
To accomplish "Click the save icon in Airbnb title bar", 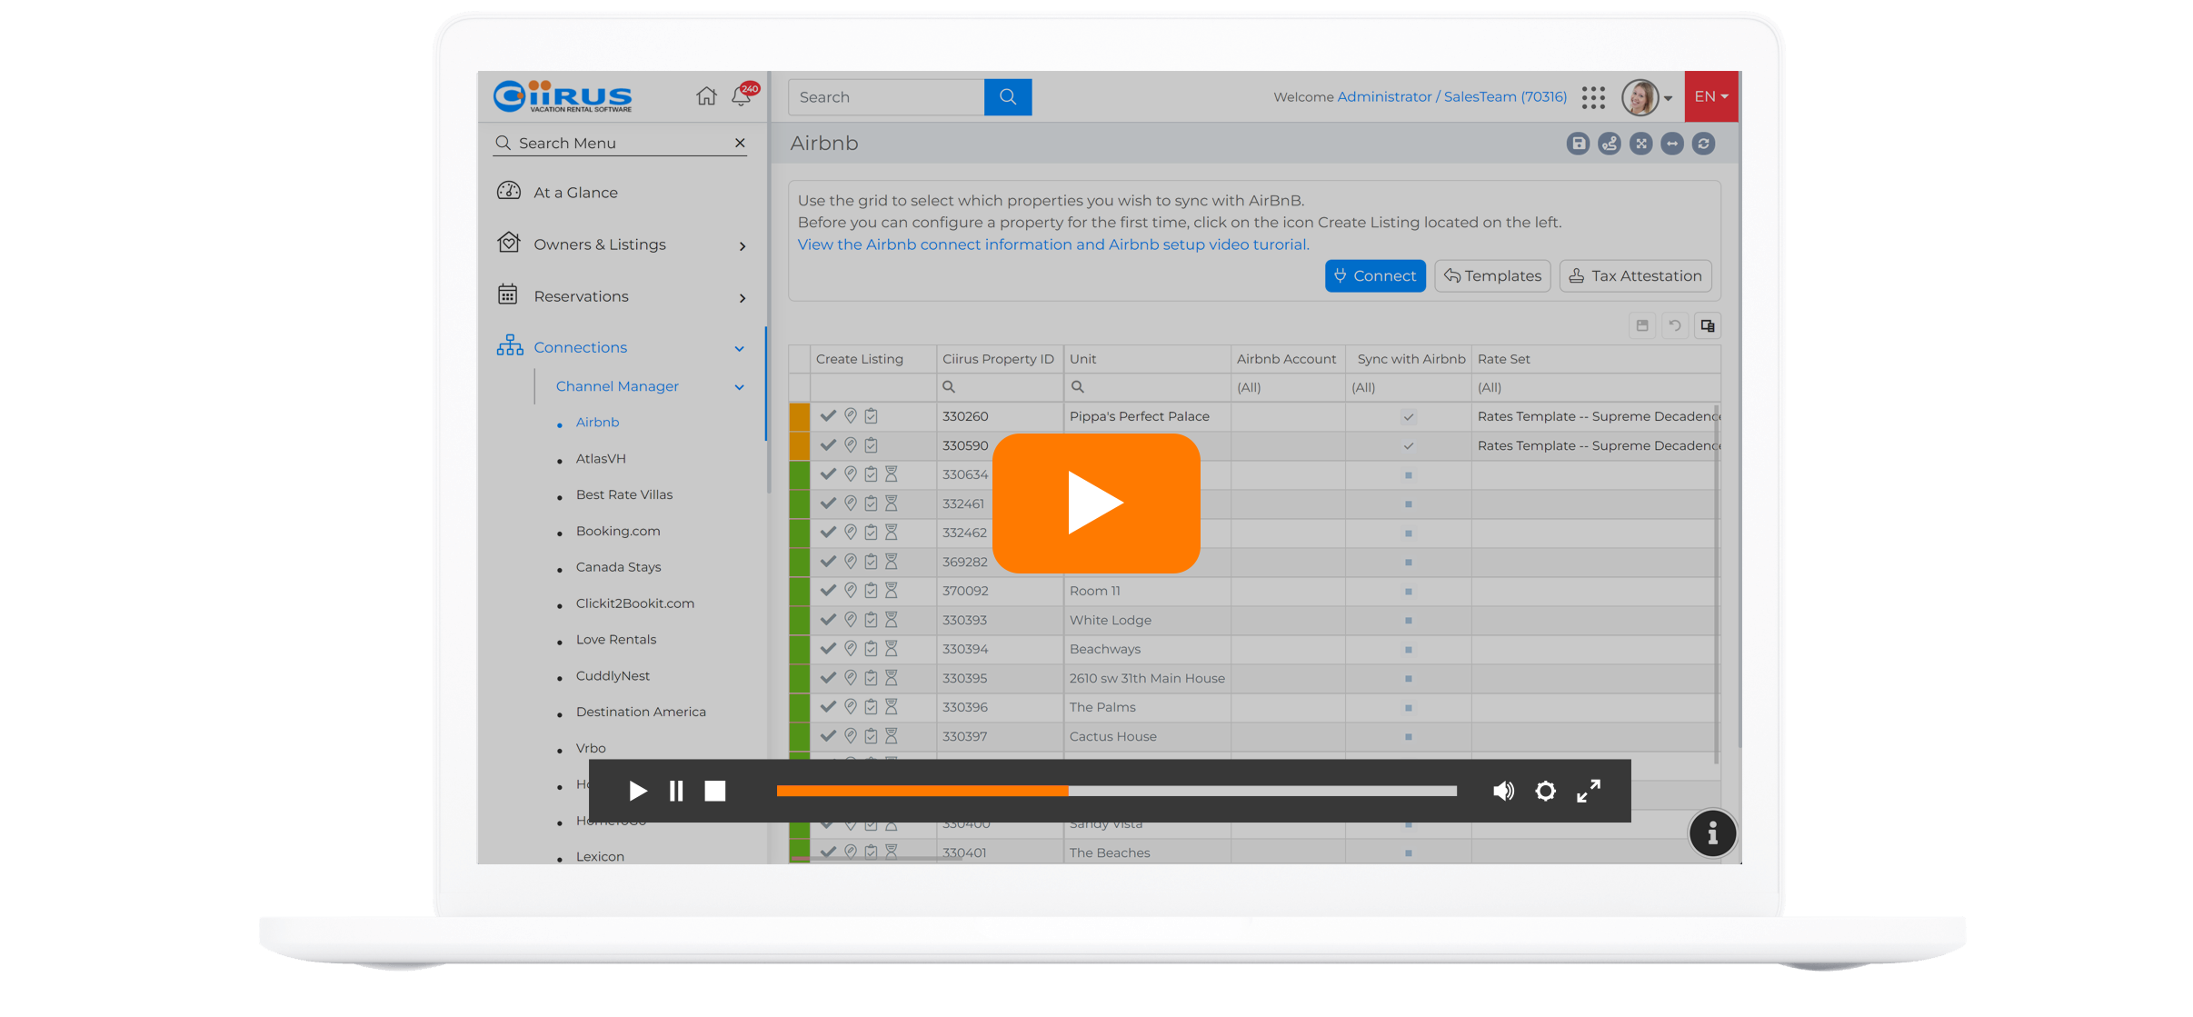I will pyautogui.click(x=1579, y=144).
